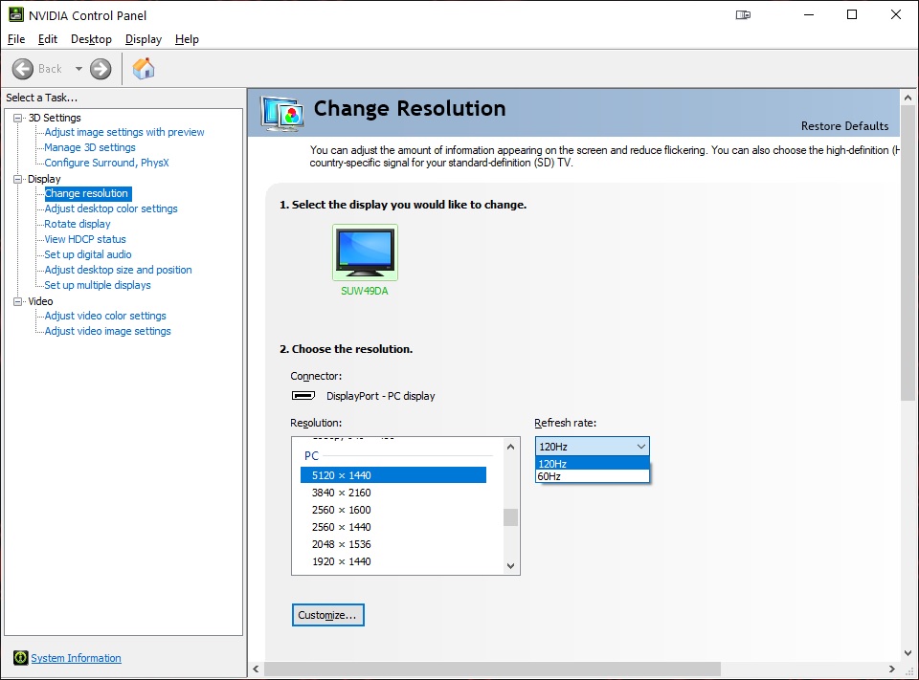Click the horizontal scroll right arrow
Image resolution: width=919 pixels, height=680 pixels.
click(892, 669)
